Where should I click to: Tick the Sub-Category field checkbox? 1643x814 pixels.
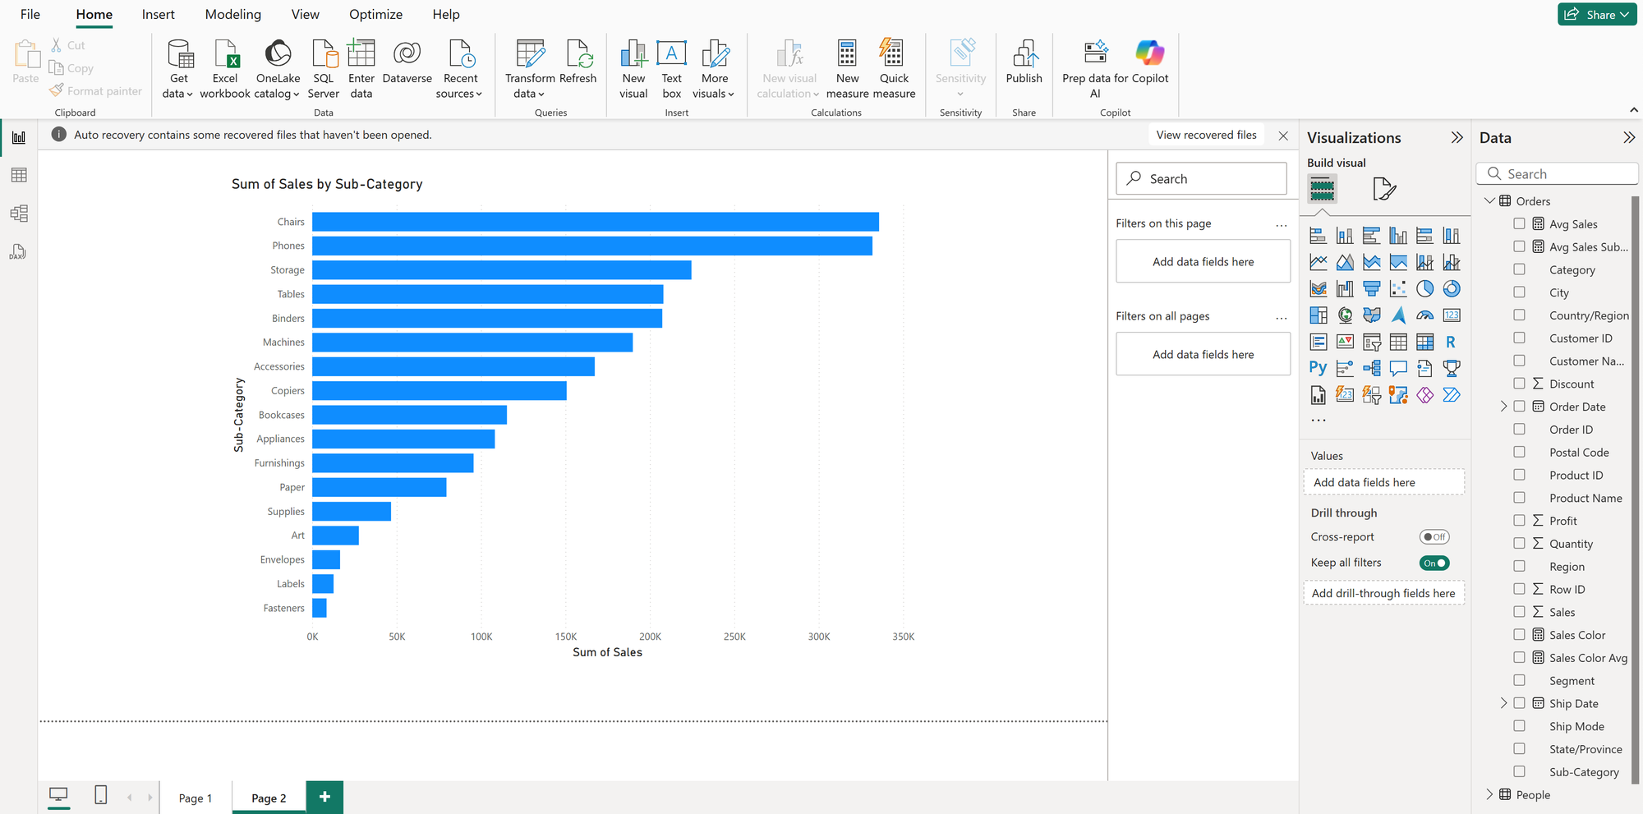pos(1519,772)
